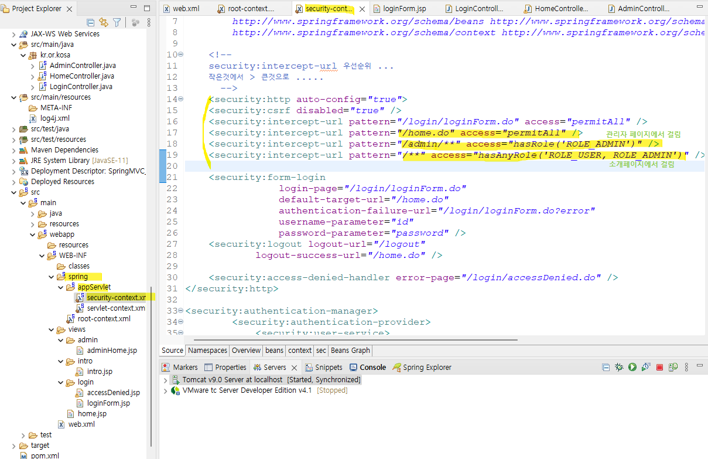708x459 pixels.
Task: Open the Project Explorer filter funnel
Action: [117, 22]
